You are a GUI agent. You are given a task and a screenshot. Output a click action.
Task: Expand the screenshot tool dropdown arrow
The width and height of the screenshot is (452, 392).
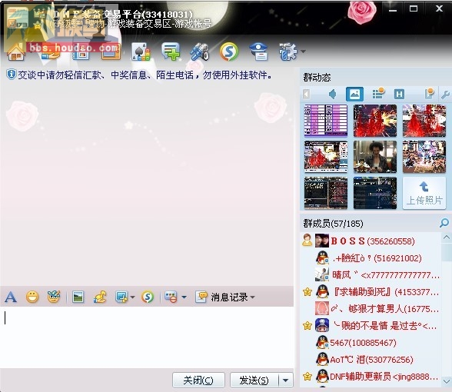132,297
